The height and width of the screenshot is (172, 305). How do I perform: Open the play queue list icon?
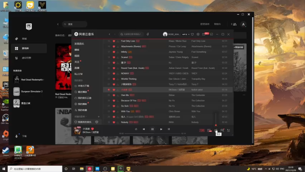(228, 130)
